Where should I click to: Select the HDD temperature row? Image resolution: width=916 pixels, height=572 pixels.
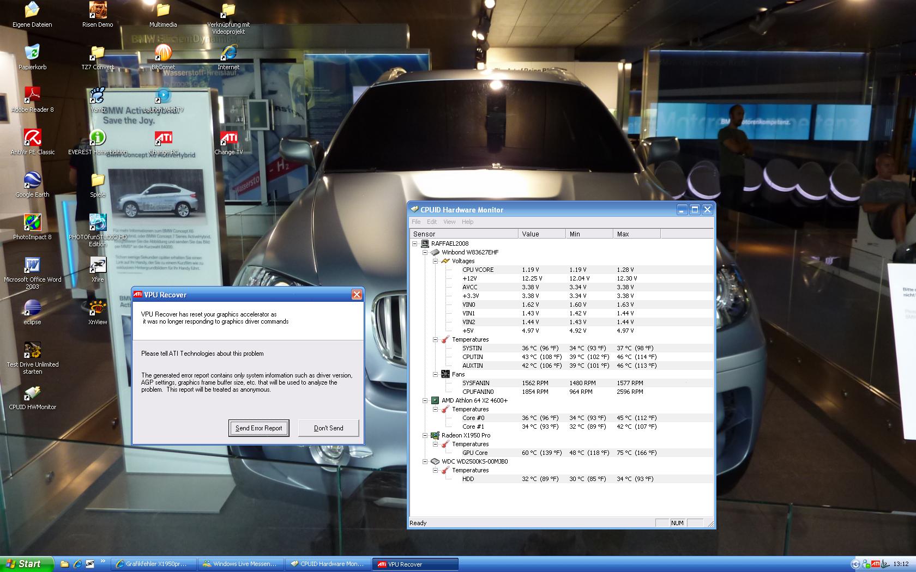[561, 479]
